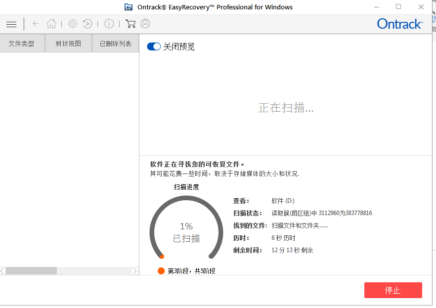The image size is (436, 308).
Task: Resume recovery with the replay icon
Action: (87, 24)
